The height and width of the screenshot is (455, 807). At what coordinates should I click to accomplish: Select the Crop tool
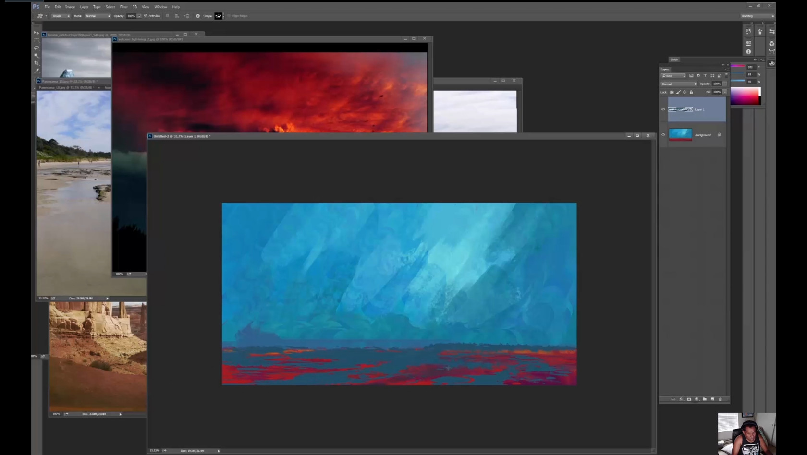tap(37, 63)
